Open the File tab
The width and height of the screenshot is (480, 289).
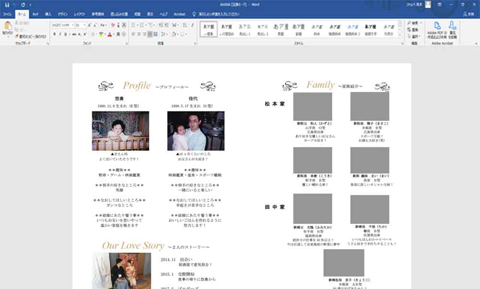7,14
